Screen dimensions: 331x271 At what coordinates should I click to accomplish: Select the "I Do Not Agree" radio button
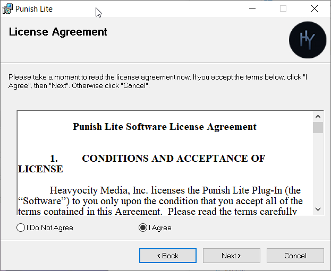(21, 228)
